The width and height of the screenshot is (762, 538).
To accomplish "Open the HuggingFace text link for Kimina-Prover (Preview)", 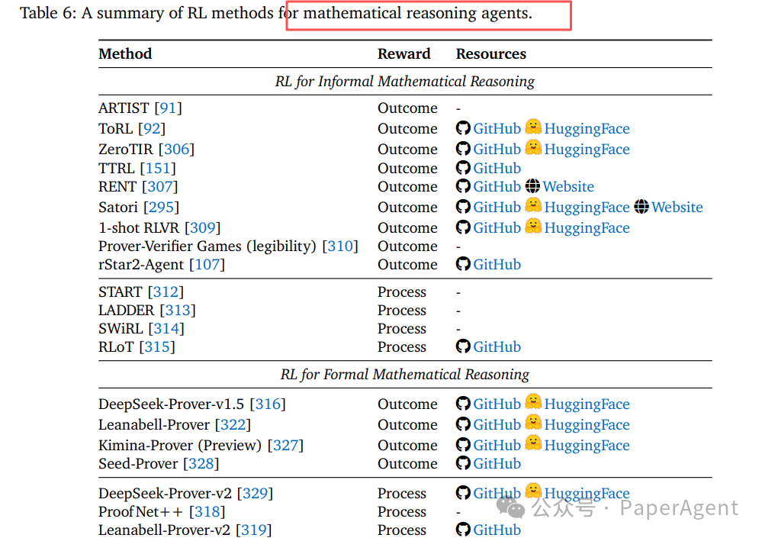I will pyautogui.click(x=587, y=445).
